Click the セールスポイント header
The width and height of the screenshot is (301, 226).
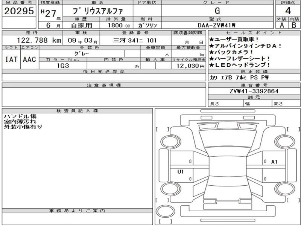click(254, 33)
